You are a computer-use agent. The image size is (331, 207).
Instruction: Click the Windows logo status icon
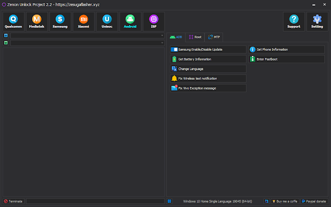[169, 201]
